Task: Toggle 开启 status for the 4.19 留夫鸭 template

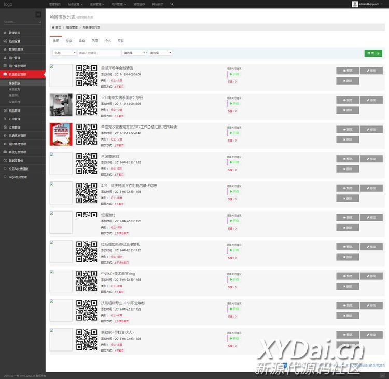Action: [234, 191]
